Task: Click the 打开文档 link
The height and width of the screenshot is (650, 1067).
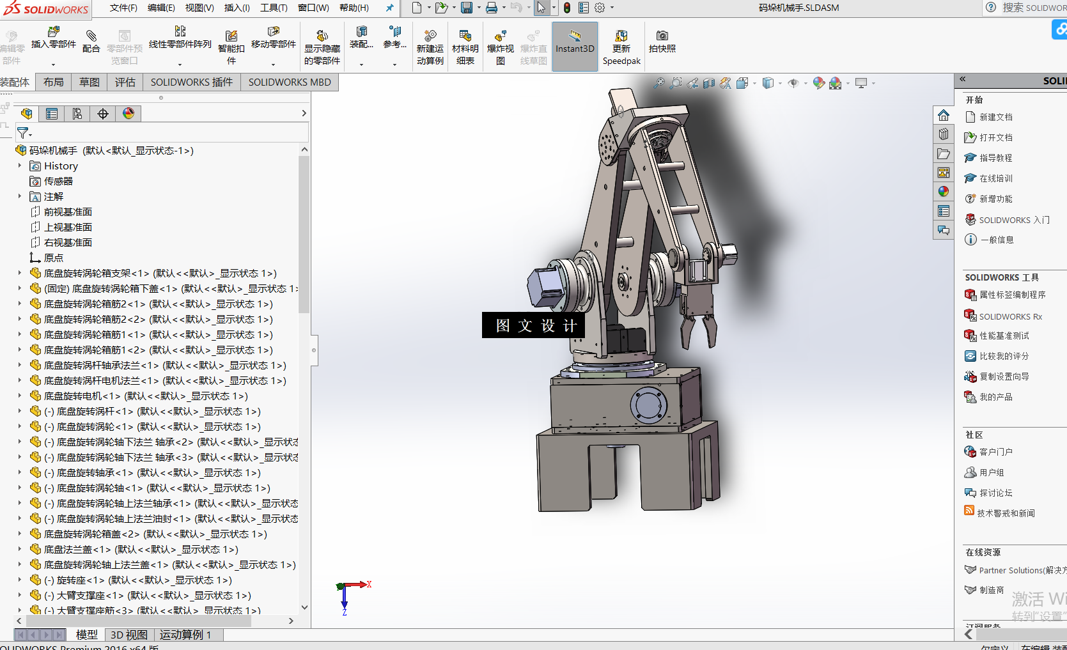Action: click(x=995, y=137)
